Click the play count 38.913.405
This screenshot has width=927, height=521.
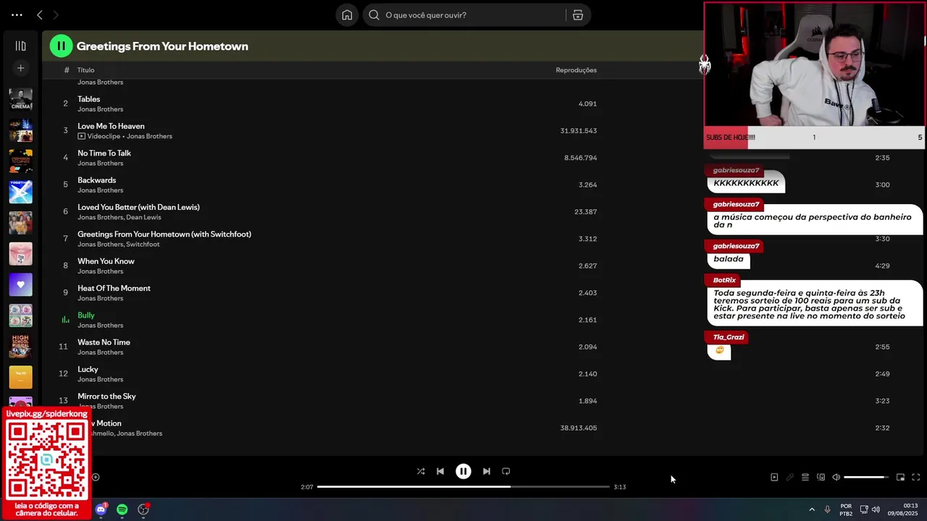(579, 428)
